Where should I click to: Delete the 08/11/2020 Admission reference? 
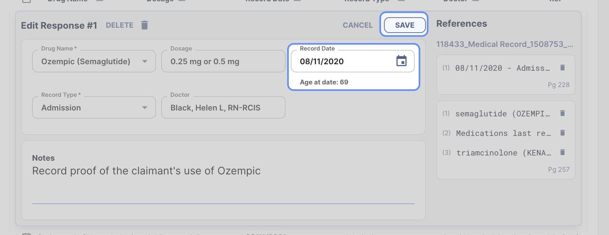tap(563, 67)
